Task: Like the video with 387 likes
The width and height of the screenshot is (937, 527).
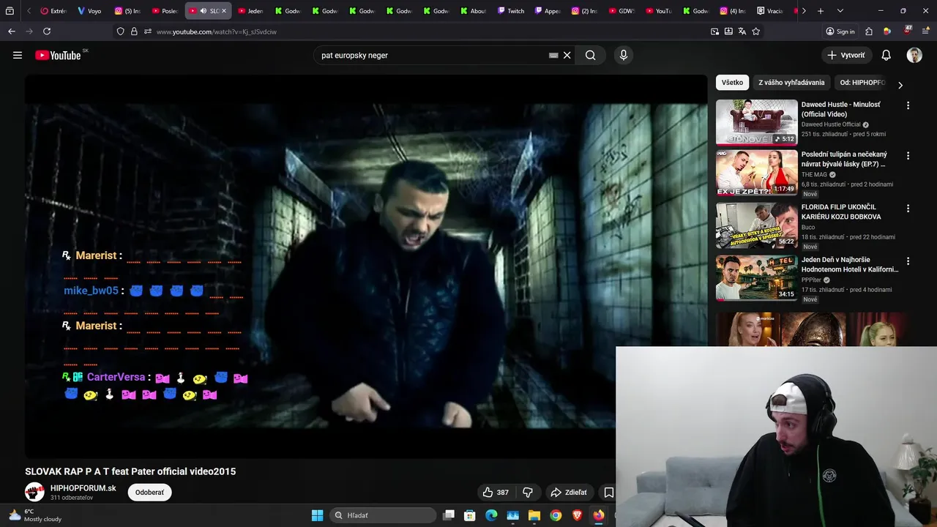Action: 496,493
